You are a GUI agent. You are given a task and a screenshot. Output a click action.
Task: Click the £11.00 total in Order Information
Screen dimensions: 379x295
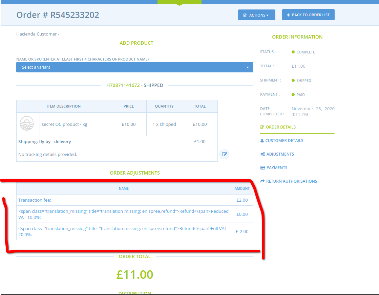point(298,66)
